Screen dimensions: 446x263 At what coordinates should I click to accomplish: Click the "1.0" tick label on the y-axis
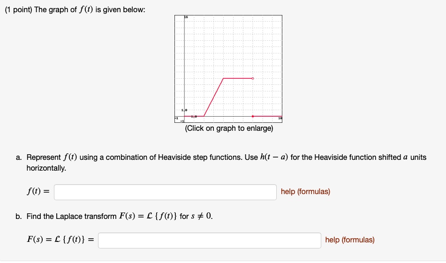[184, 110]
